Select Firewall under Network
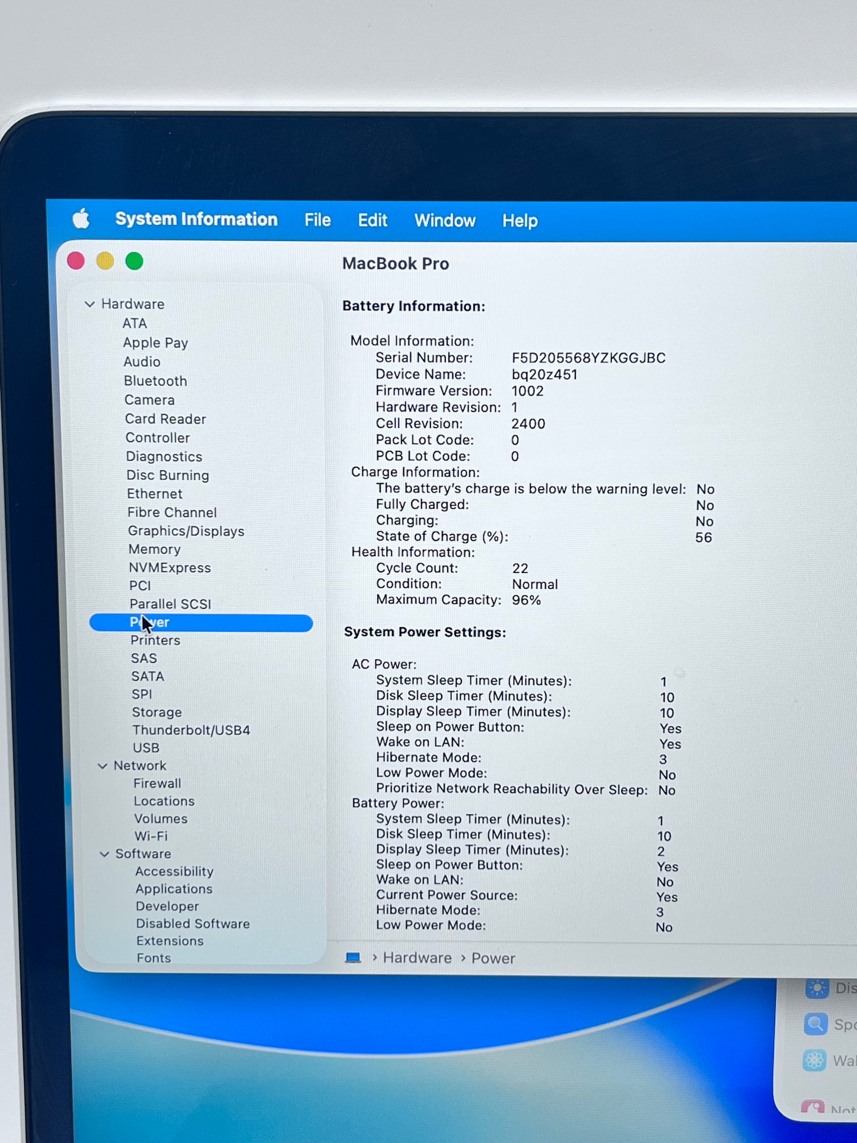Screen dimensions: 857x1143 (x=157, y=784)
